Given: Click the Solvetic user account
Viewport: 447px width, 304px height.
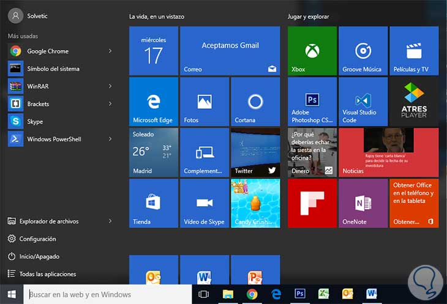Looking at the screenshot, I should point(28,16).
